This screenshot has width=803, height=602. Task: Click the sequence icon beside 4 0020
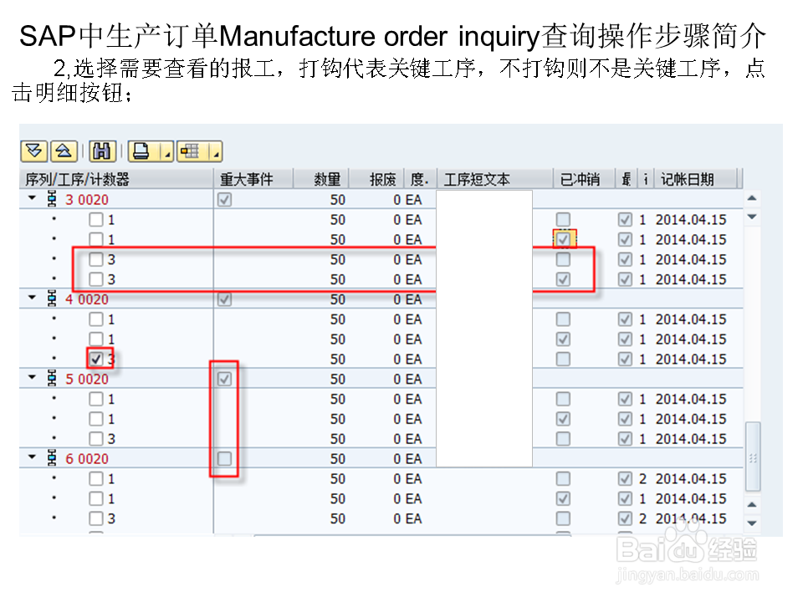coord(52,298)
